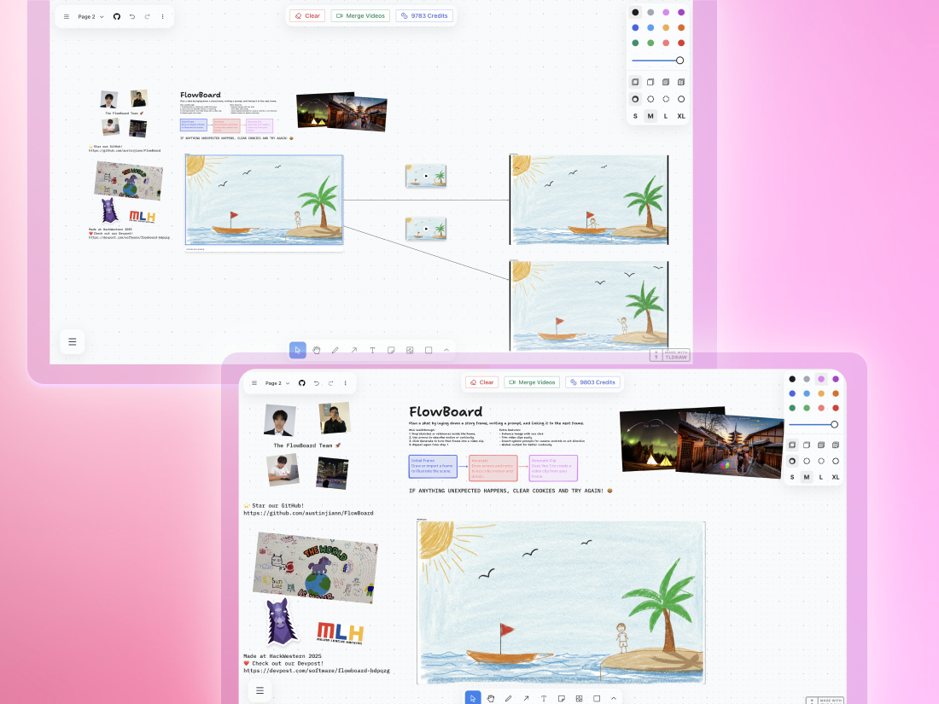939x704 pixels.
Task: Set stroke size to XL in the front window
Action: click(836, 477)
